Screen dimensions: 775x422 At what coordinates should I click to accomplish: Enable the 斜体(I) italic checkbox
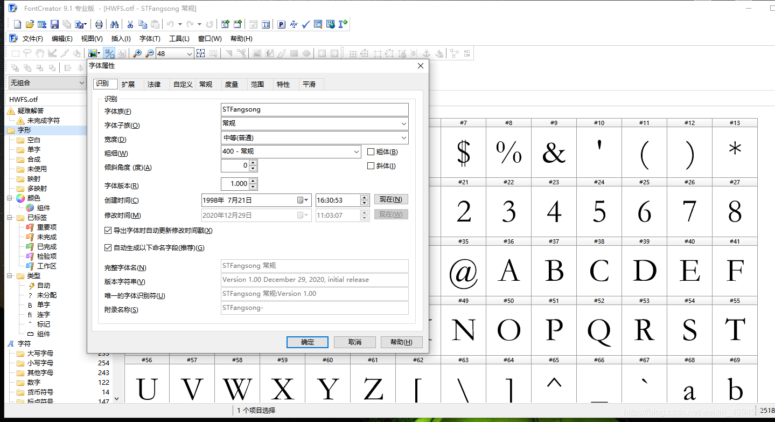tap(371, 166)
